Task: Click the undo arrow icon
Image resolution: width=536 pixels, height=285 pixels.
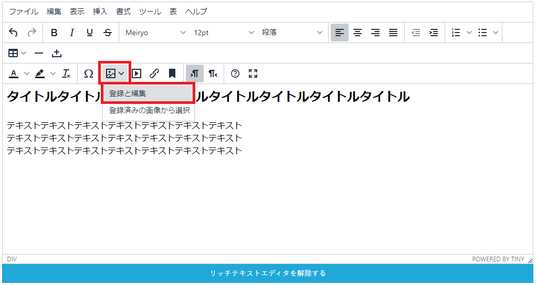Action: coord(13,33)
